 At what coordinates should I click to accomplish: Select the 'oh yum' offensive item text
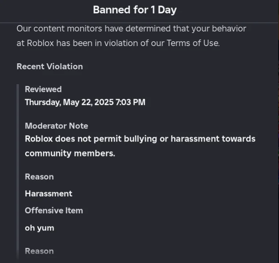40,228
